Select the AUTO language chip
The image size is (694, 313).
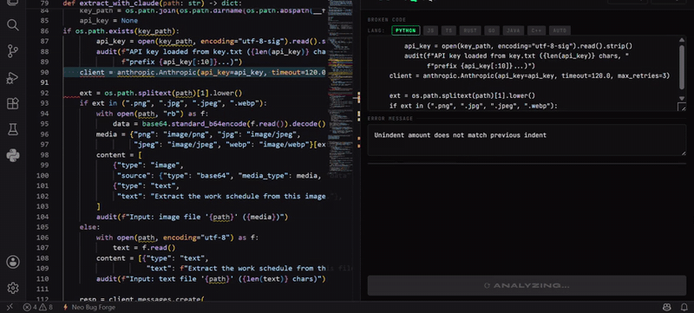click(x=560, y=30)
